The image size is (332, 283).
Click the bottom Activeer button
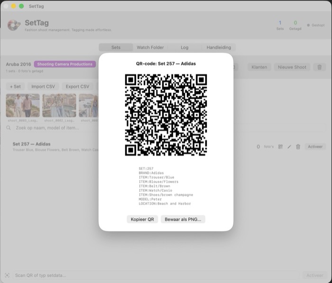315,275
